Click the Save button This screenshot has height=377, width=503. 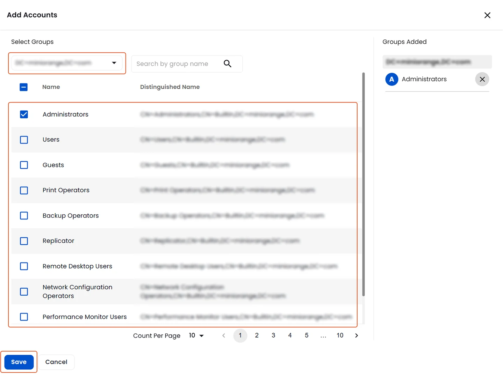[19, 362]
